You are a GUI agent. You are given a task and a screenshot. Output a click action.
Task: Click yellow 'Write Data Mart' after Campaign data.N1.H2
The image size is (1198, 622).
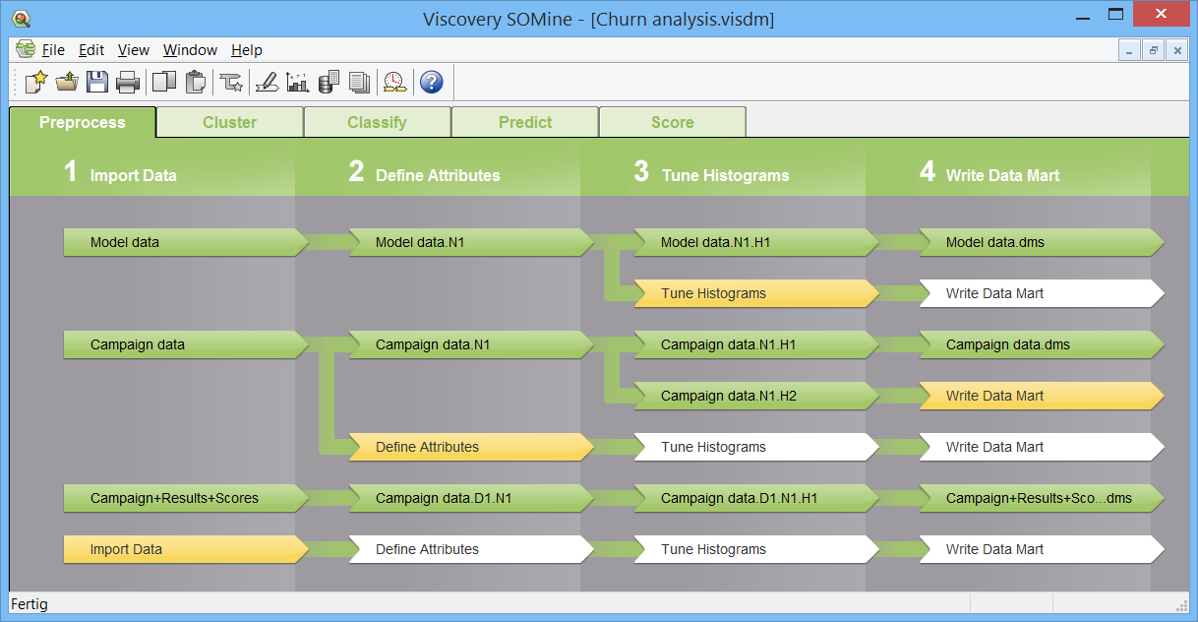coord(1042,396)
